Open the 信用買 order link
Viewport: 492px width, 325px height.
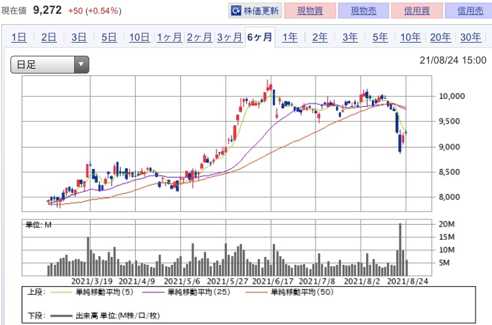pos(417,11)
